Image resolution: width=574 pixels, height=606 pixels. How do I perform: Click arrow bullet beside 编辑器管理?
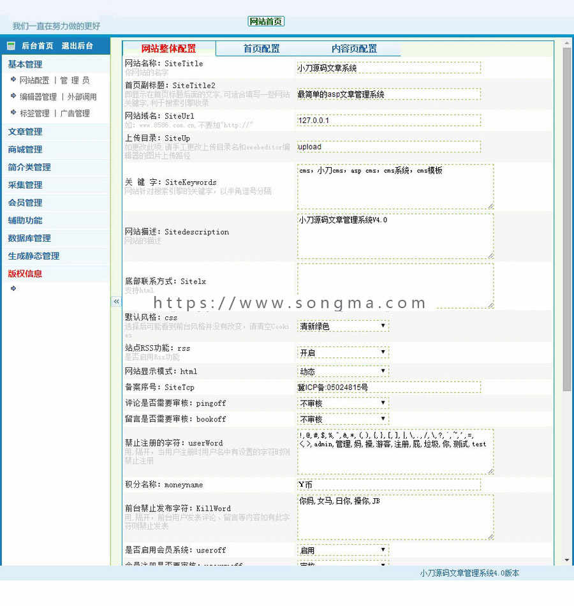click(13, 96)
